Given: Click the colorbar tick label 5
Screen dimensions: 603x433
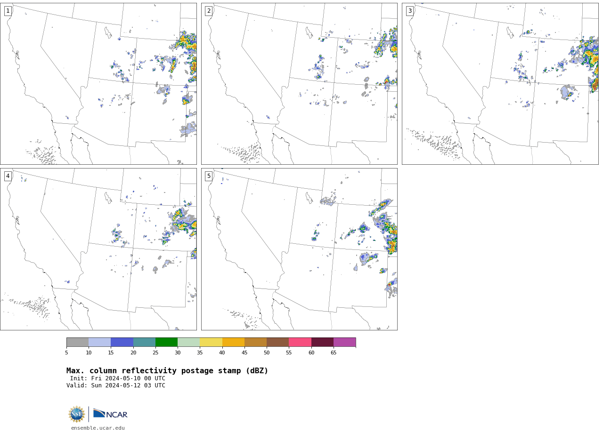Looking at the screenshot, I should (66, 353).
